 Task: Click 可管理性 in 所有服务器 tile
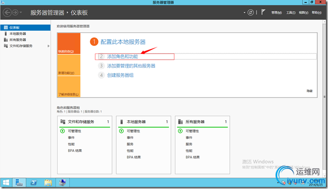pos(192,131)
